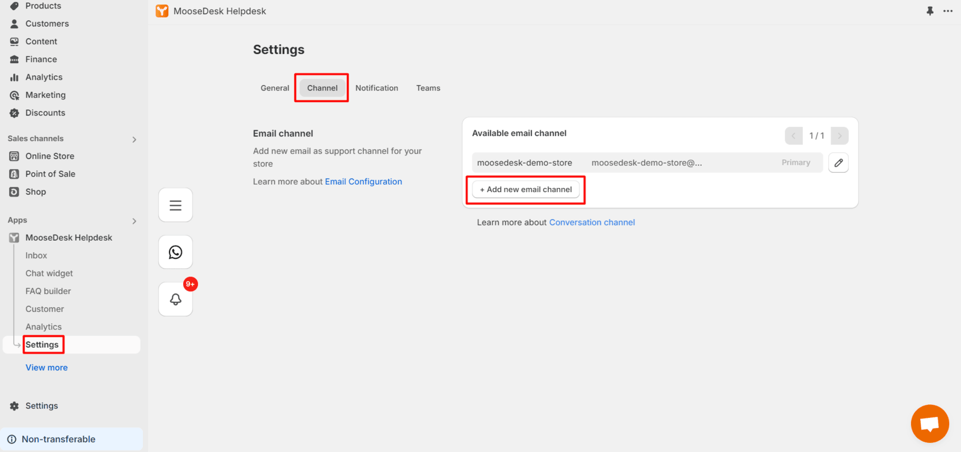This screenshot has height=452, width=961.
Task: Open the Conversation channel link
Action: coord(592,223)
